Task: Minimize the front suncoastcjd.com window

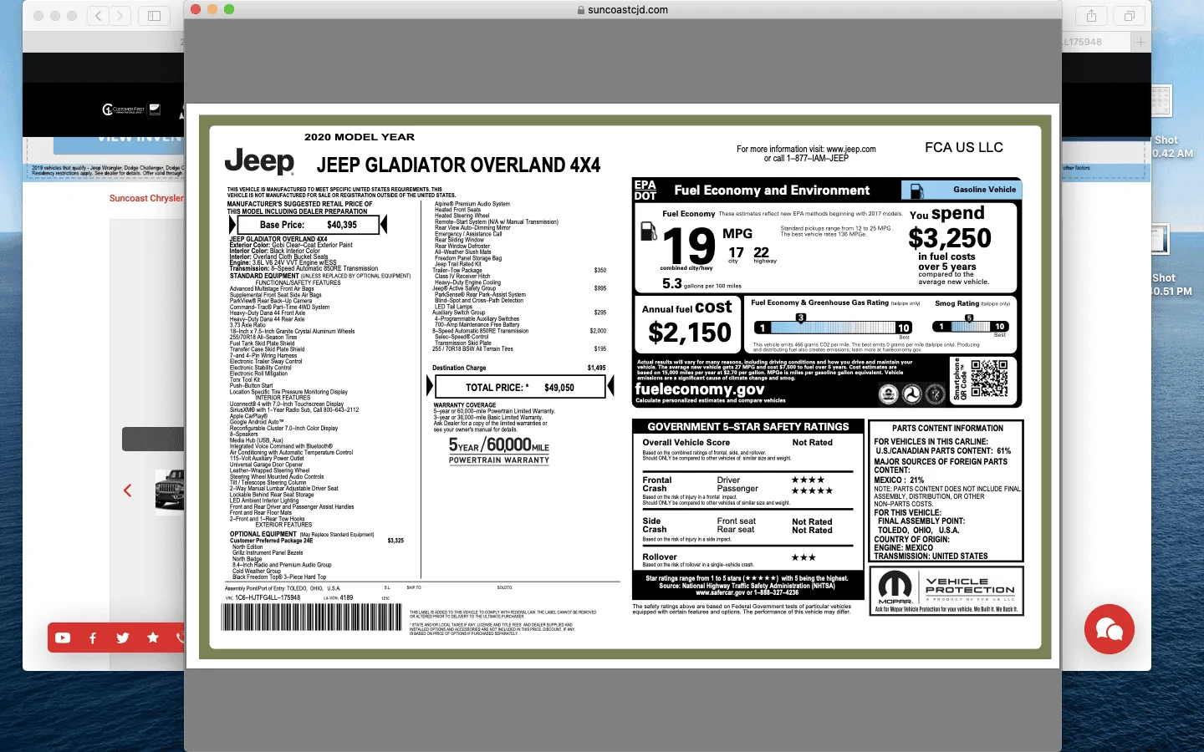Action: [x=212, y=9]
